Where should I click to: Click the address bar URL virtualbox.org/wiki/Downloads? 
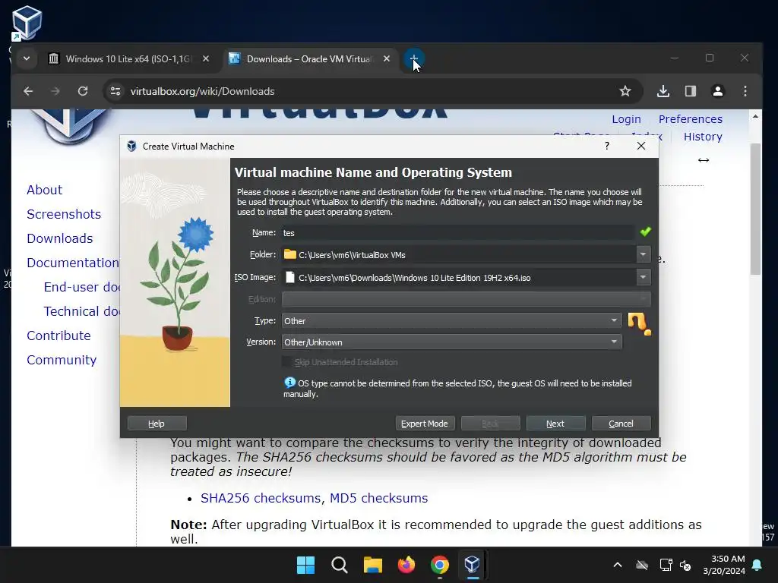click(x=202, y=91)
